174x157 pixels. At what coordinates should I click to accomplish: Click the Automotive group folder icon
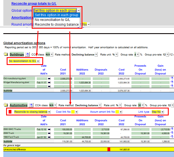pos(6,105)
